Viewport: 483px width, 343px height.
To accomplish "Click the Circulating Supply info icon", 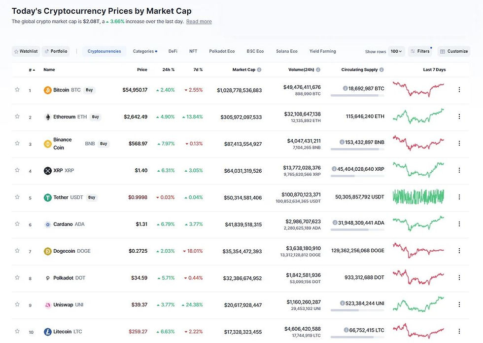I will pyautogui.click(x=381, y=70).
